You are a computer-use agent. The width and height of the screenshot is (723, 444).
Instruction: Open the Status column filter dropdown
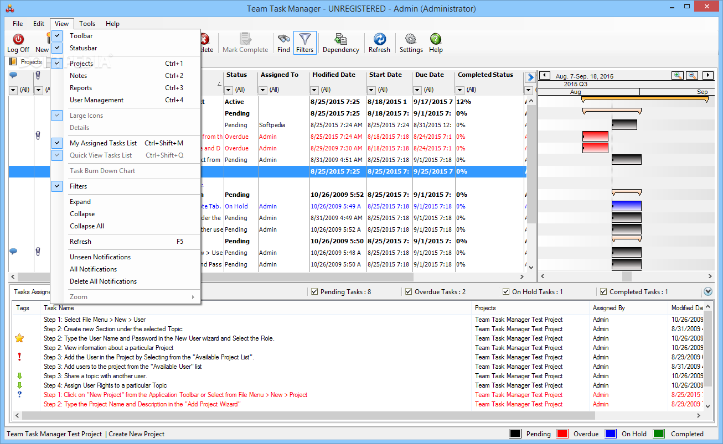tap(230, 90)
